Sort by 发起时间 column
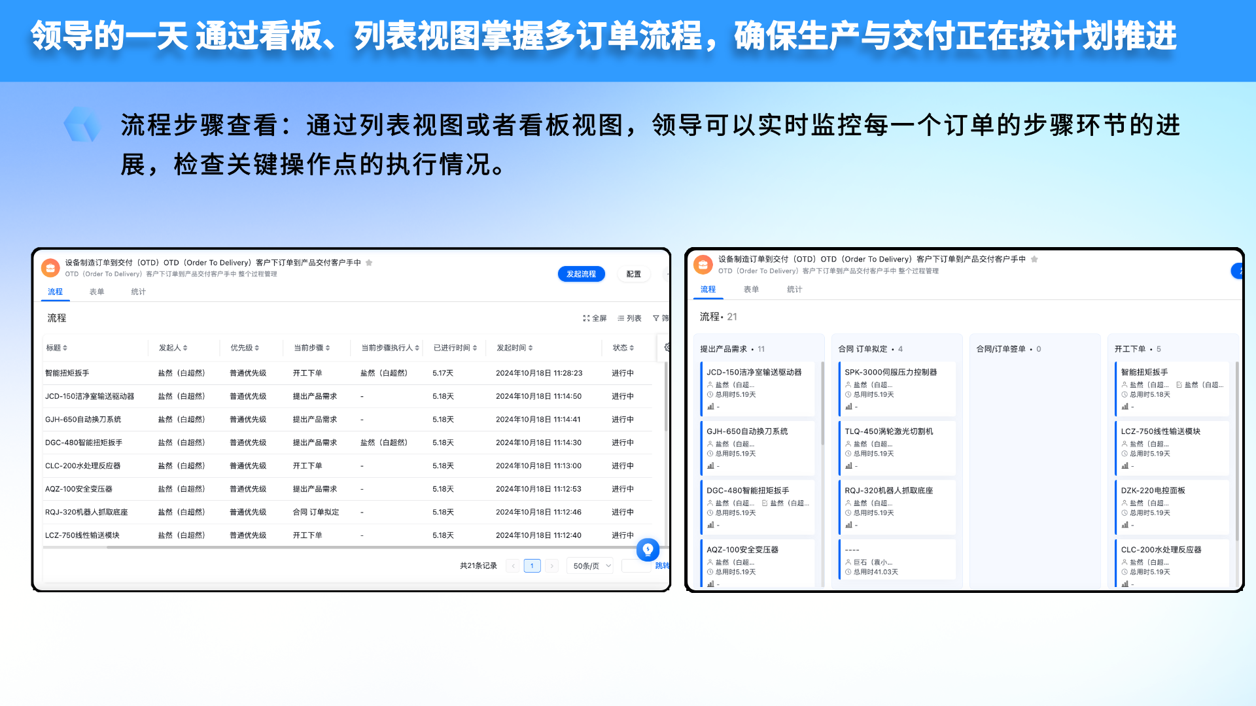Screen dimensions: 1256x706 tap(515, 348)
